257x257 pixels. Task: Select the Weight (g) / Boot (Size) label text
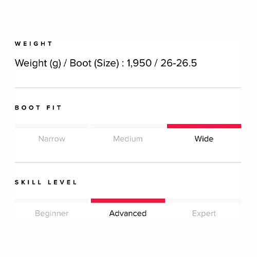click(x=67, y=63)
